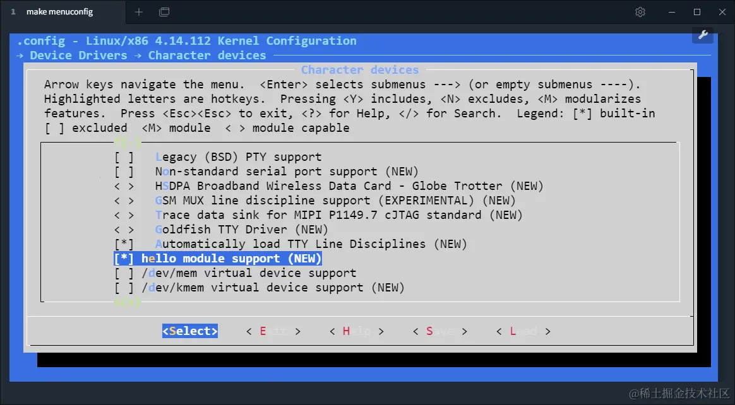Maximize the terminal window
The width and height of the screenshot is (735, 405).
(697, 12)
